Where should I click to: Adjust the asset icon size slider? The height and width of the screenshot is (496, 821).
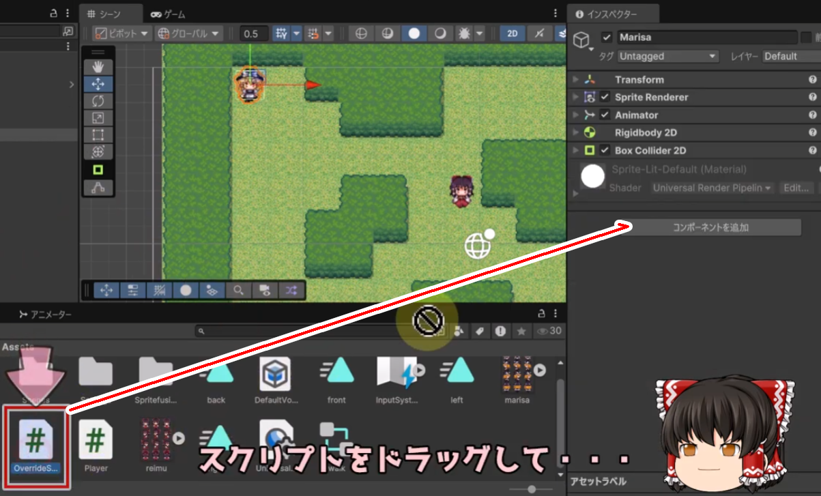(x=532, y=488)
